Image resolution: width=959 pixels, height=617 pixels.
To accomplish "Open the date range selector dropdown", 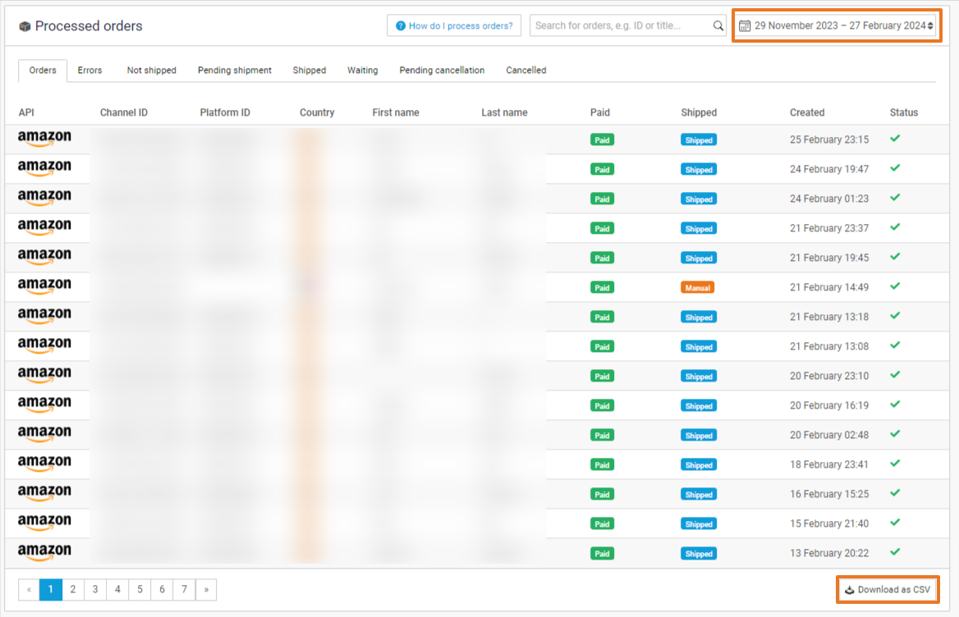I will tap(837, 25).
